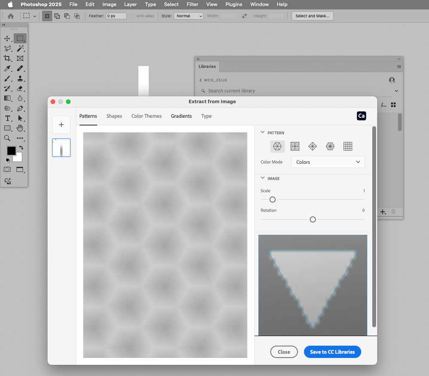
Task: Open the Color Mode dropdown
Action: pos(328,162)
